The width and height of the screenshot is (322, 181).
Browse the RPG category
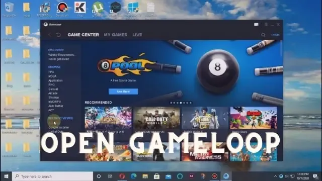coord(51,84)
